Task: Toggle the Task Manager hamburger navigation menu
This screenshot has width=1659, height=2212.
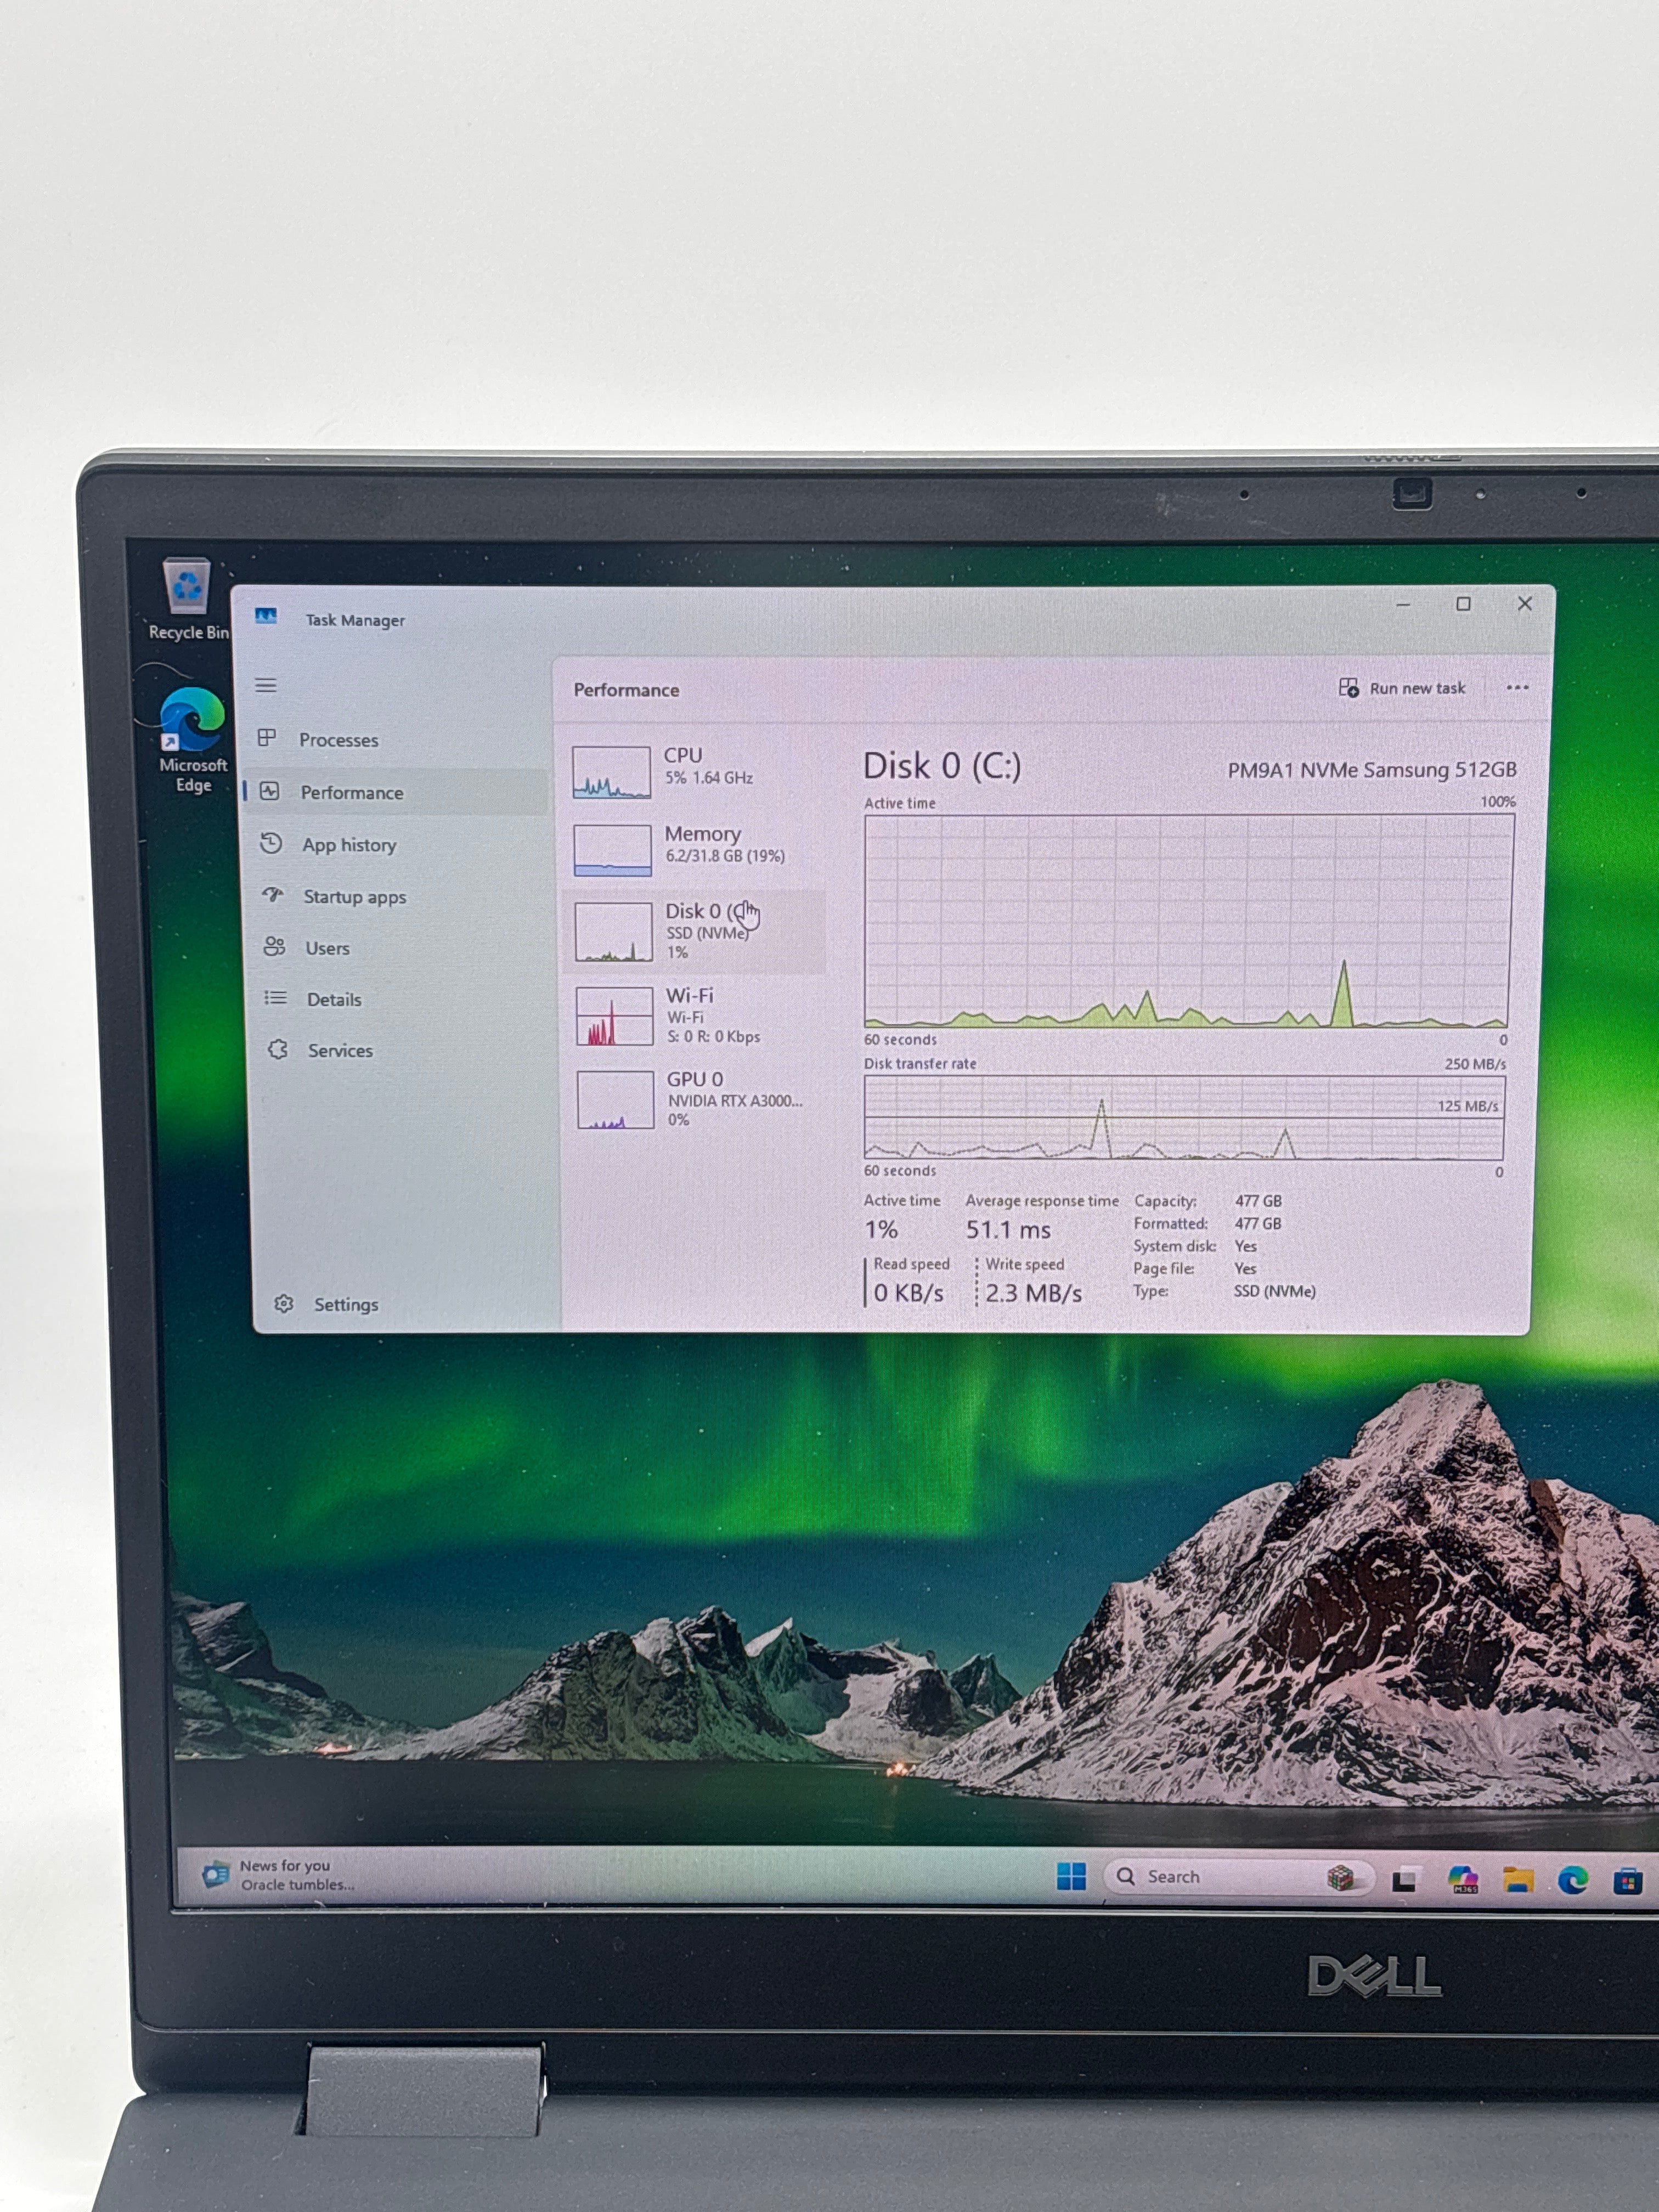Action: (266, 685)
